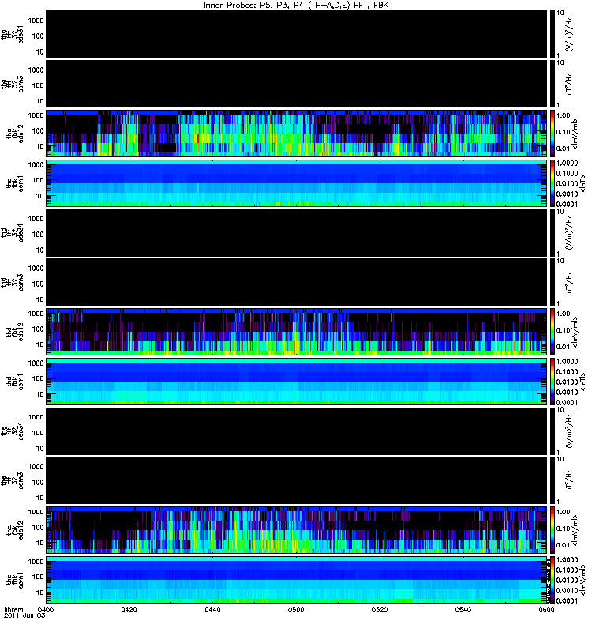This screenshot has width=592, height=632.
Task: Click the 'thd fbk scm1' y-axis title
Action: click(15, 382)
